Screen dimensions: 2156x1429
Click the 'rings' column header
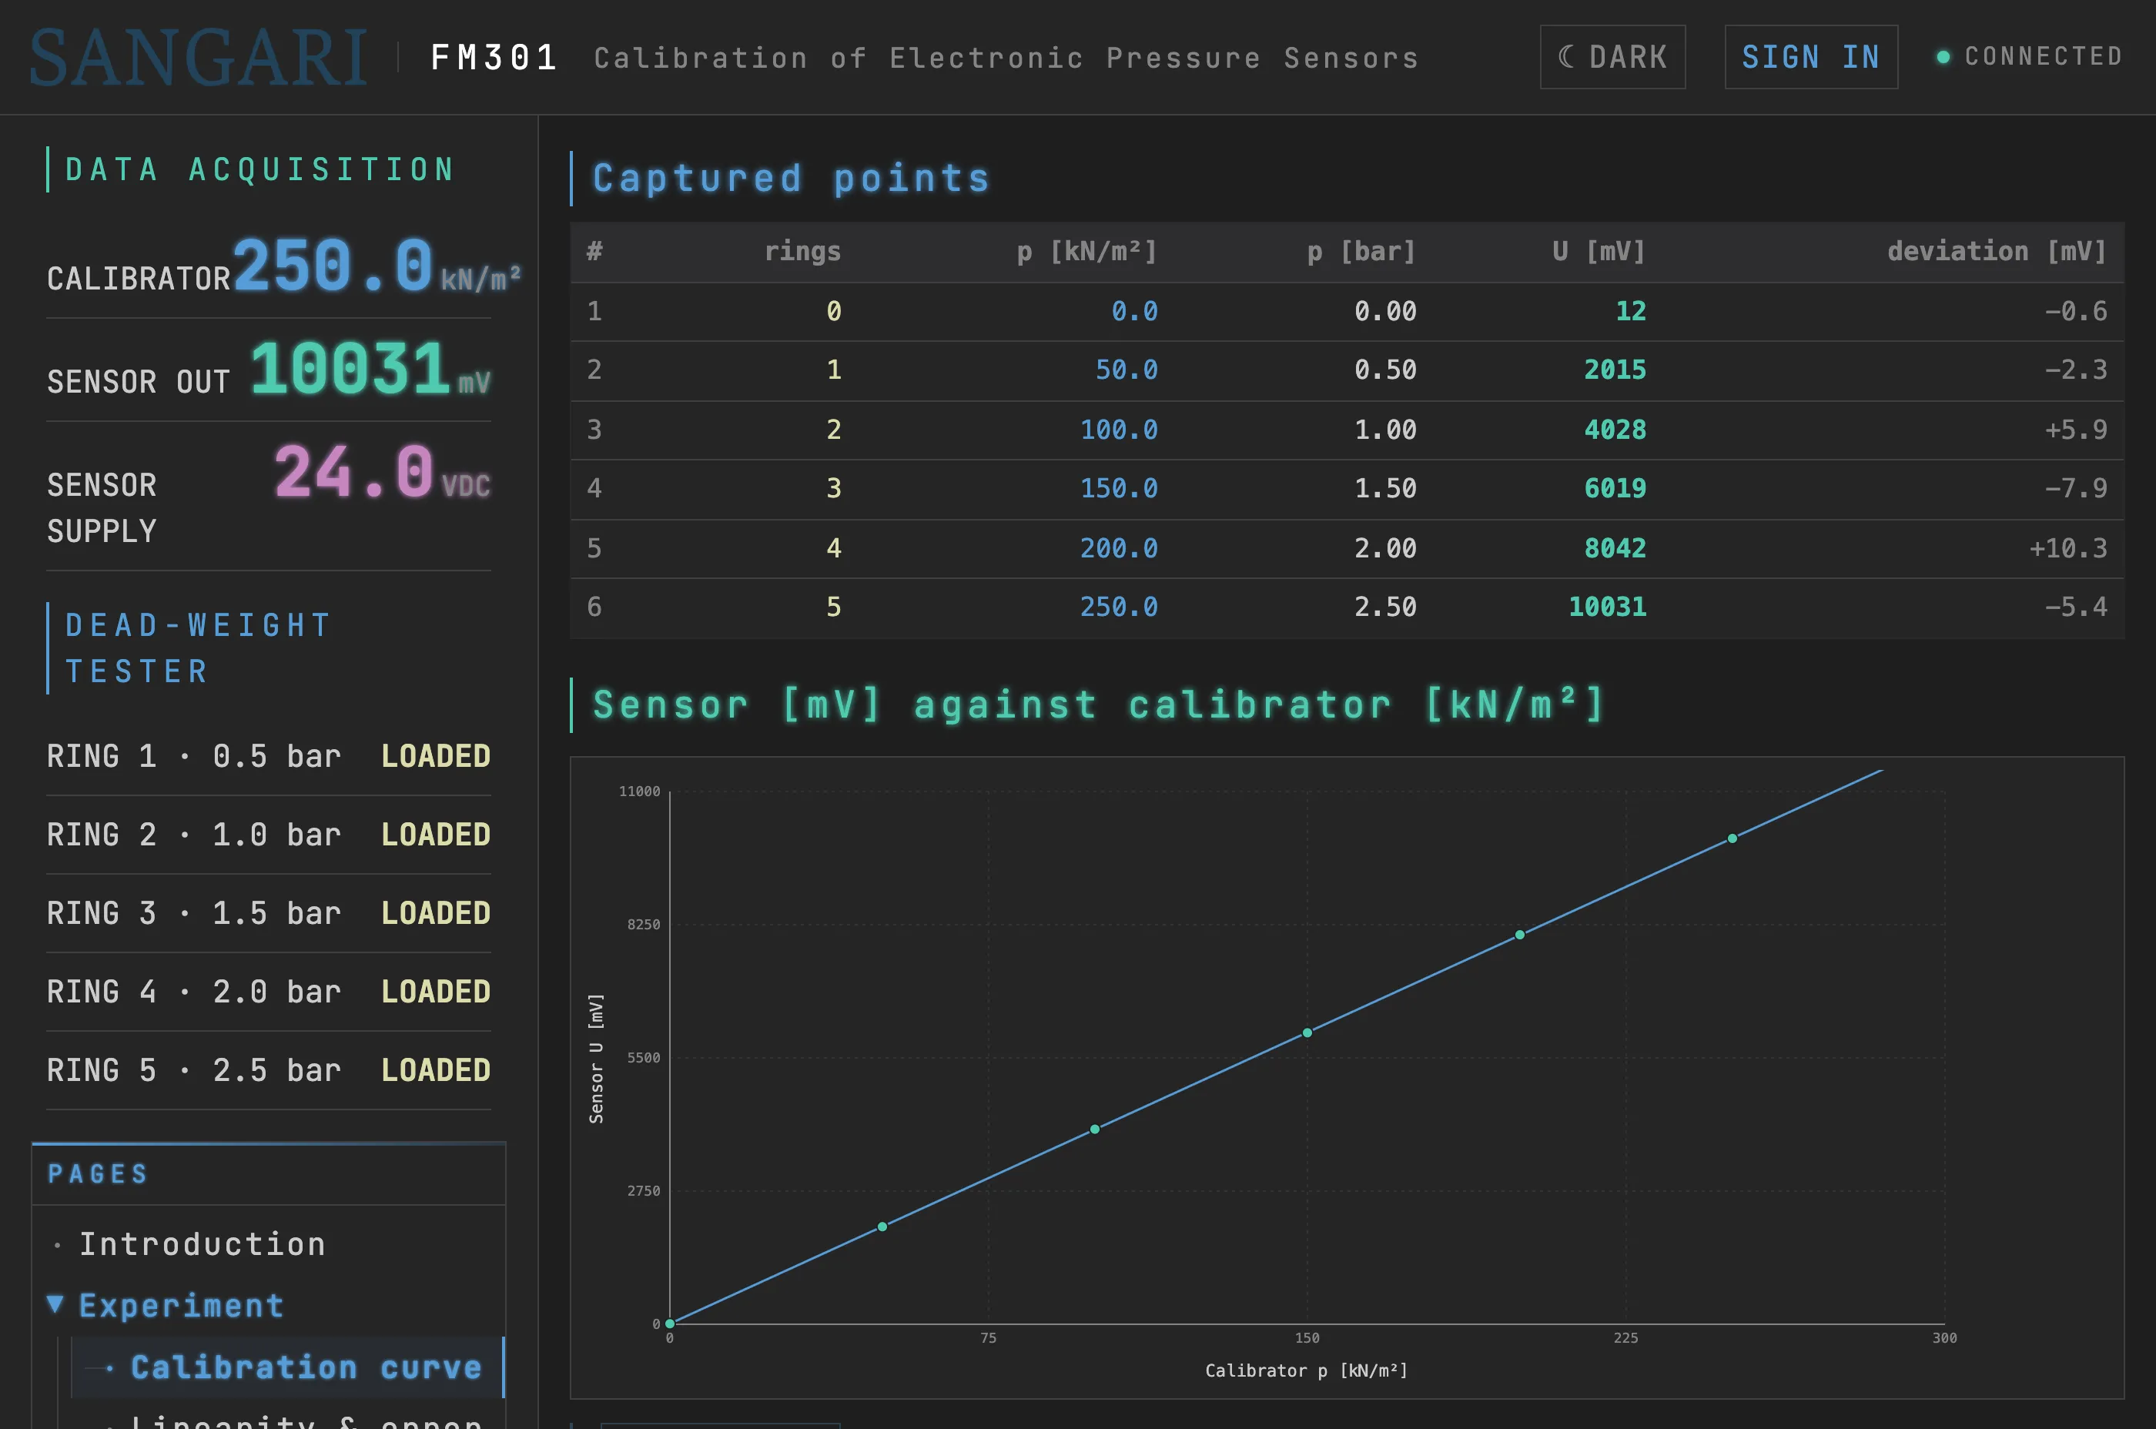802,252
